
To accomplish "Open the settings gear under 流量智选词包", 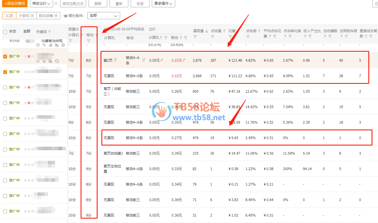I will [x=38, y=45].
